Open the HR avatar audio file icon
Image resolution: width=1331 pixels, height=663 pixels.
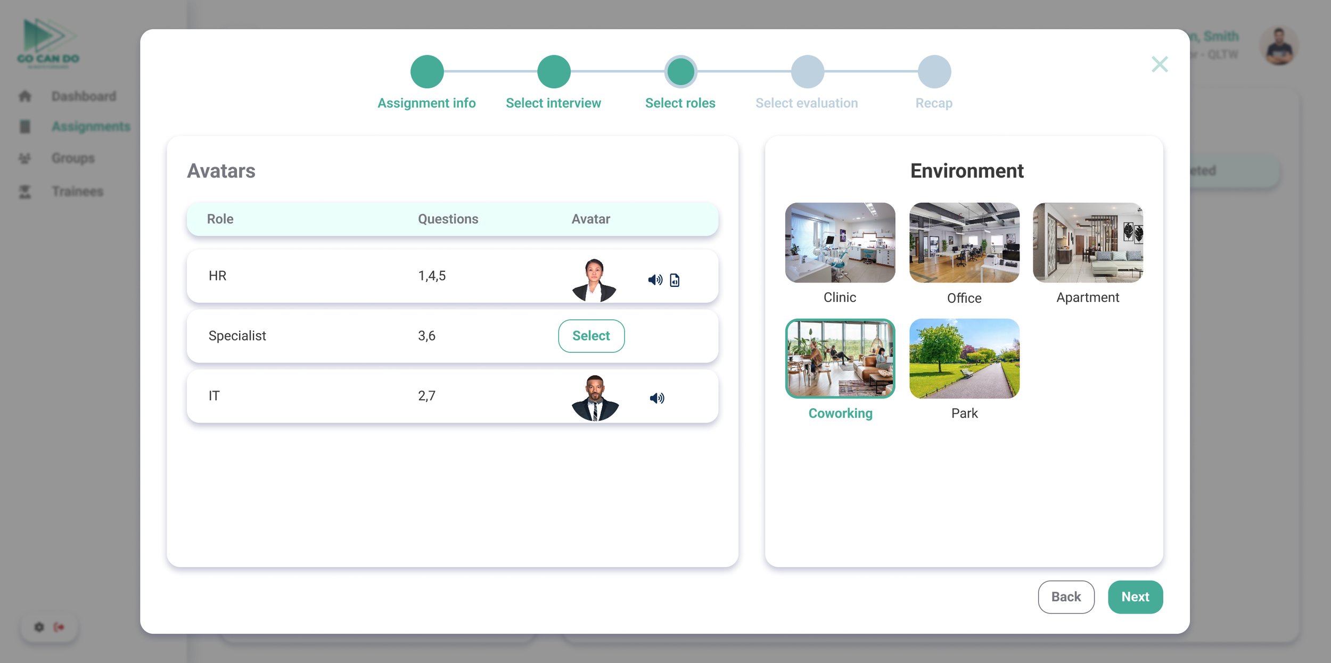(675, 280)
